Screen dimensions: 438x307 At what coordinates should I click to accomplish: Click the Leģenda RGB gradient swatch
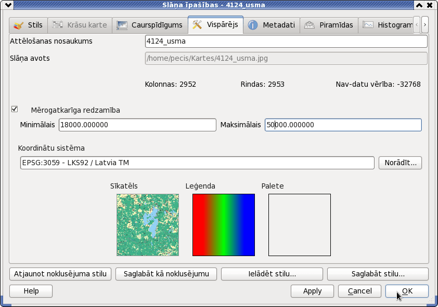(224, 225)
